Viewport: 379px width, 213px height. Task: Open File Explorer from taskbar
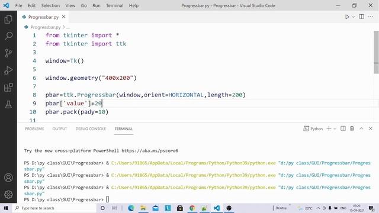(x=143, y=208)
